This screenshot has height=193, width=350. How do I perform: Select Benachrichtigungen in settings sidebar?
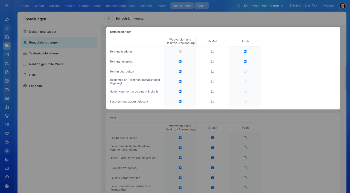pos(59,42)
